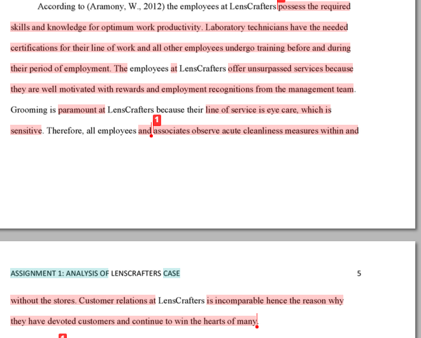The height and width of the screenshot is (338, 421).
Task: Select highlighted phrase "possess the required"
Action: click(x=314, y=6)
